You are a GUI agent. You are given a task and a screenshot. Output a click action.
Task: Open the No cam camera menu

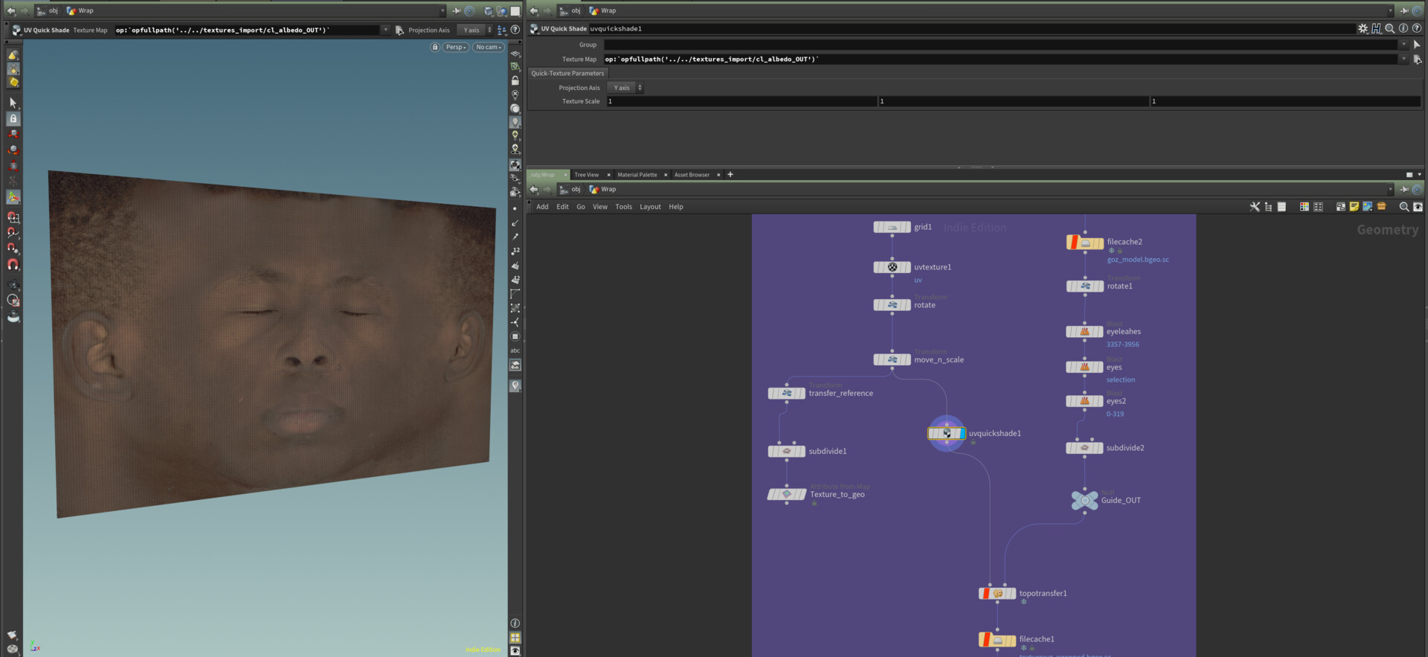click(488, 47)
